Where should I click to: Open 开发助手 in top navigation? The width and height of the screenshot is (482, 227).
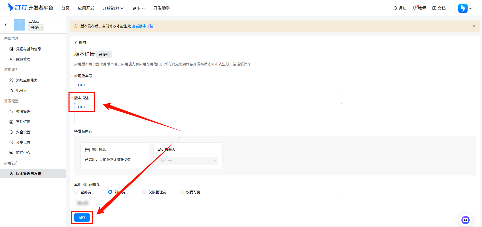pos(162,8)
